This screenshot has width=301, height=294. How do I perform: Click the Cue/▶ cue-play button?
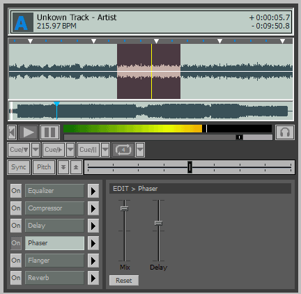[x=54, y=150]
